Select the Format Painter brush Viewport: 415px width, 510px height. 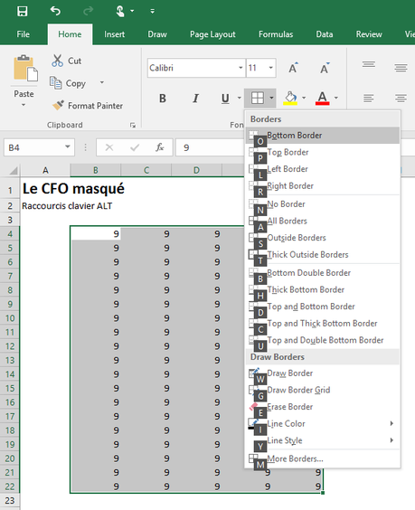click(x=58, y=105)
